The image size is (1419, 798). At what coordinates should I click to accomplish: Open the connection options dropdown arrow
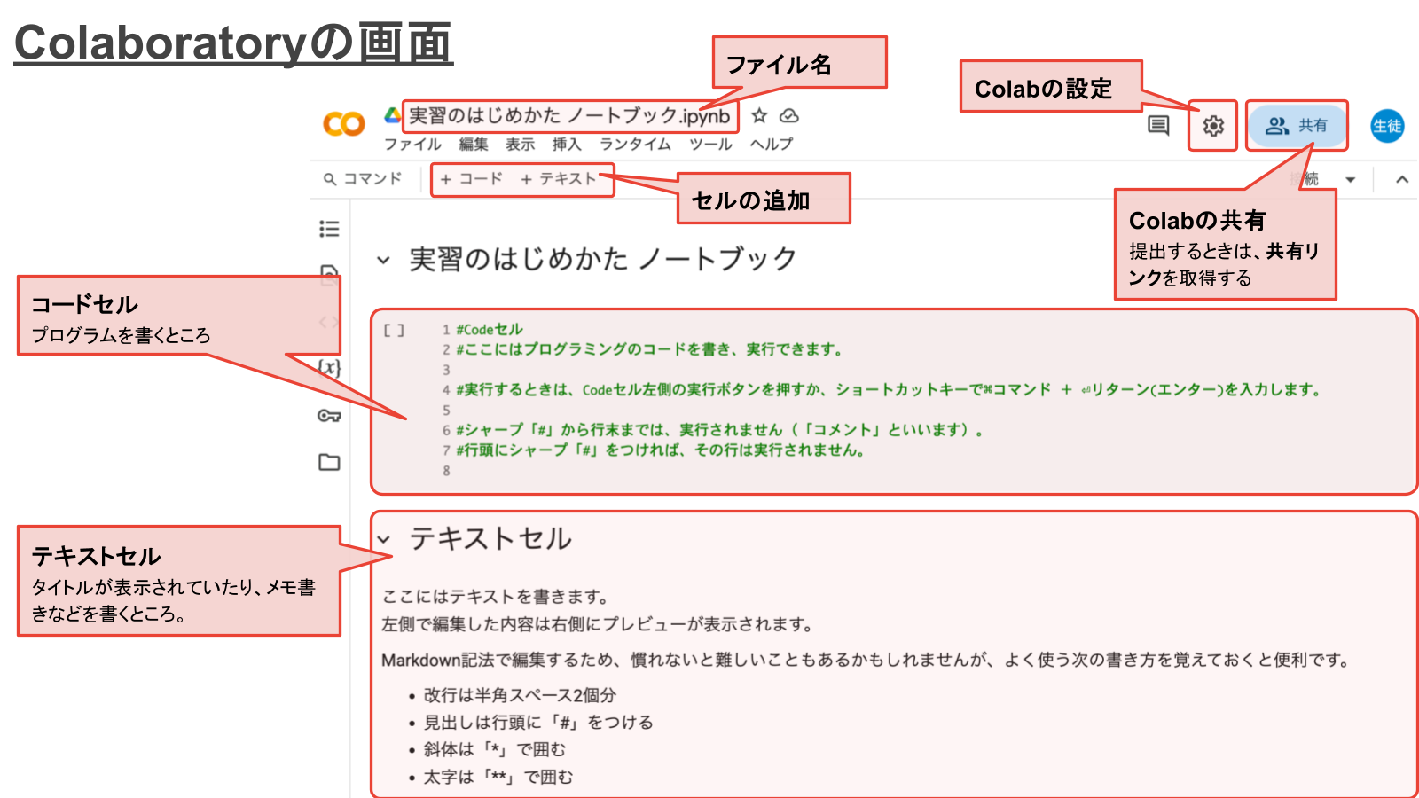1350,179
